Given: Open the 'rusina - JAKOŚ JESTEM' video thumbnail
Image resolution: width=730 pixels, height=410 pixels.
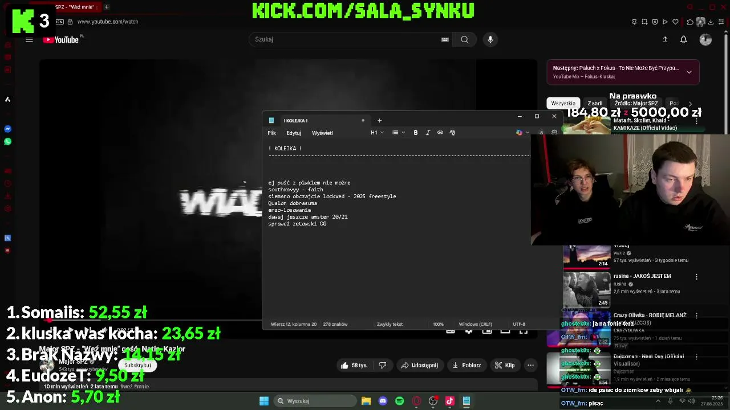Looking at the screenshot, I should point(587,289).
